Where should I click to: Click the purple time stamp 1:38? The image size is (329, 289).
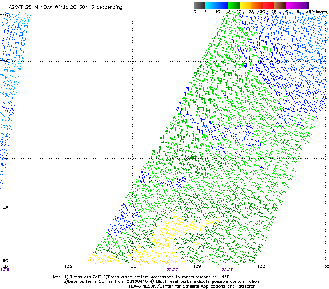[4, 270]
